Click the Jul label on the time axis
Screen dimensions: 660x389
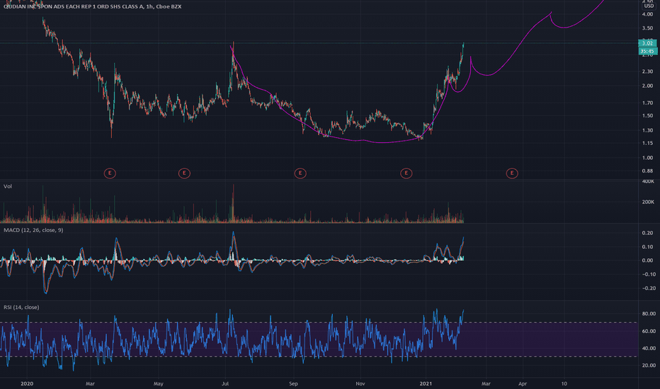pyautogui.click(x=224, y=383)
